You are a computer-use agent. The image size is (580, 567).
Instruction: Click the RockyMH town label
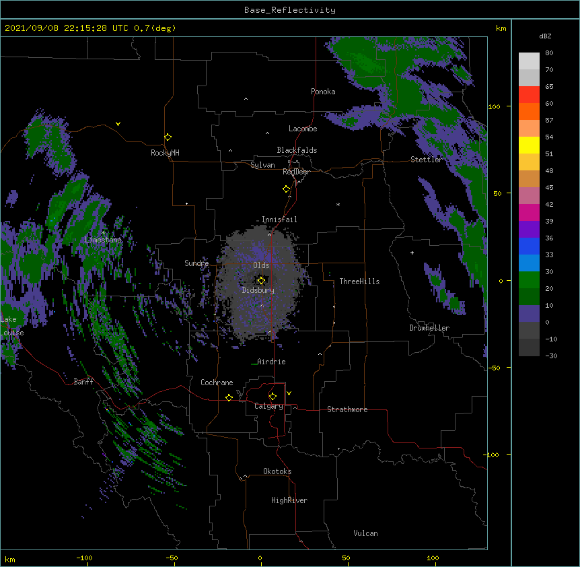tap(165, 153)
